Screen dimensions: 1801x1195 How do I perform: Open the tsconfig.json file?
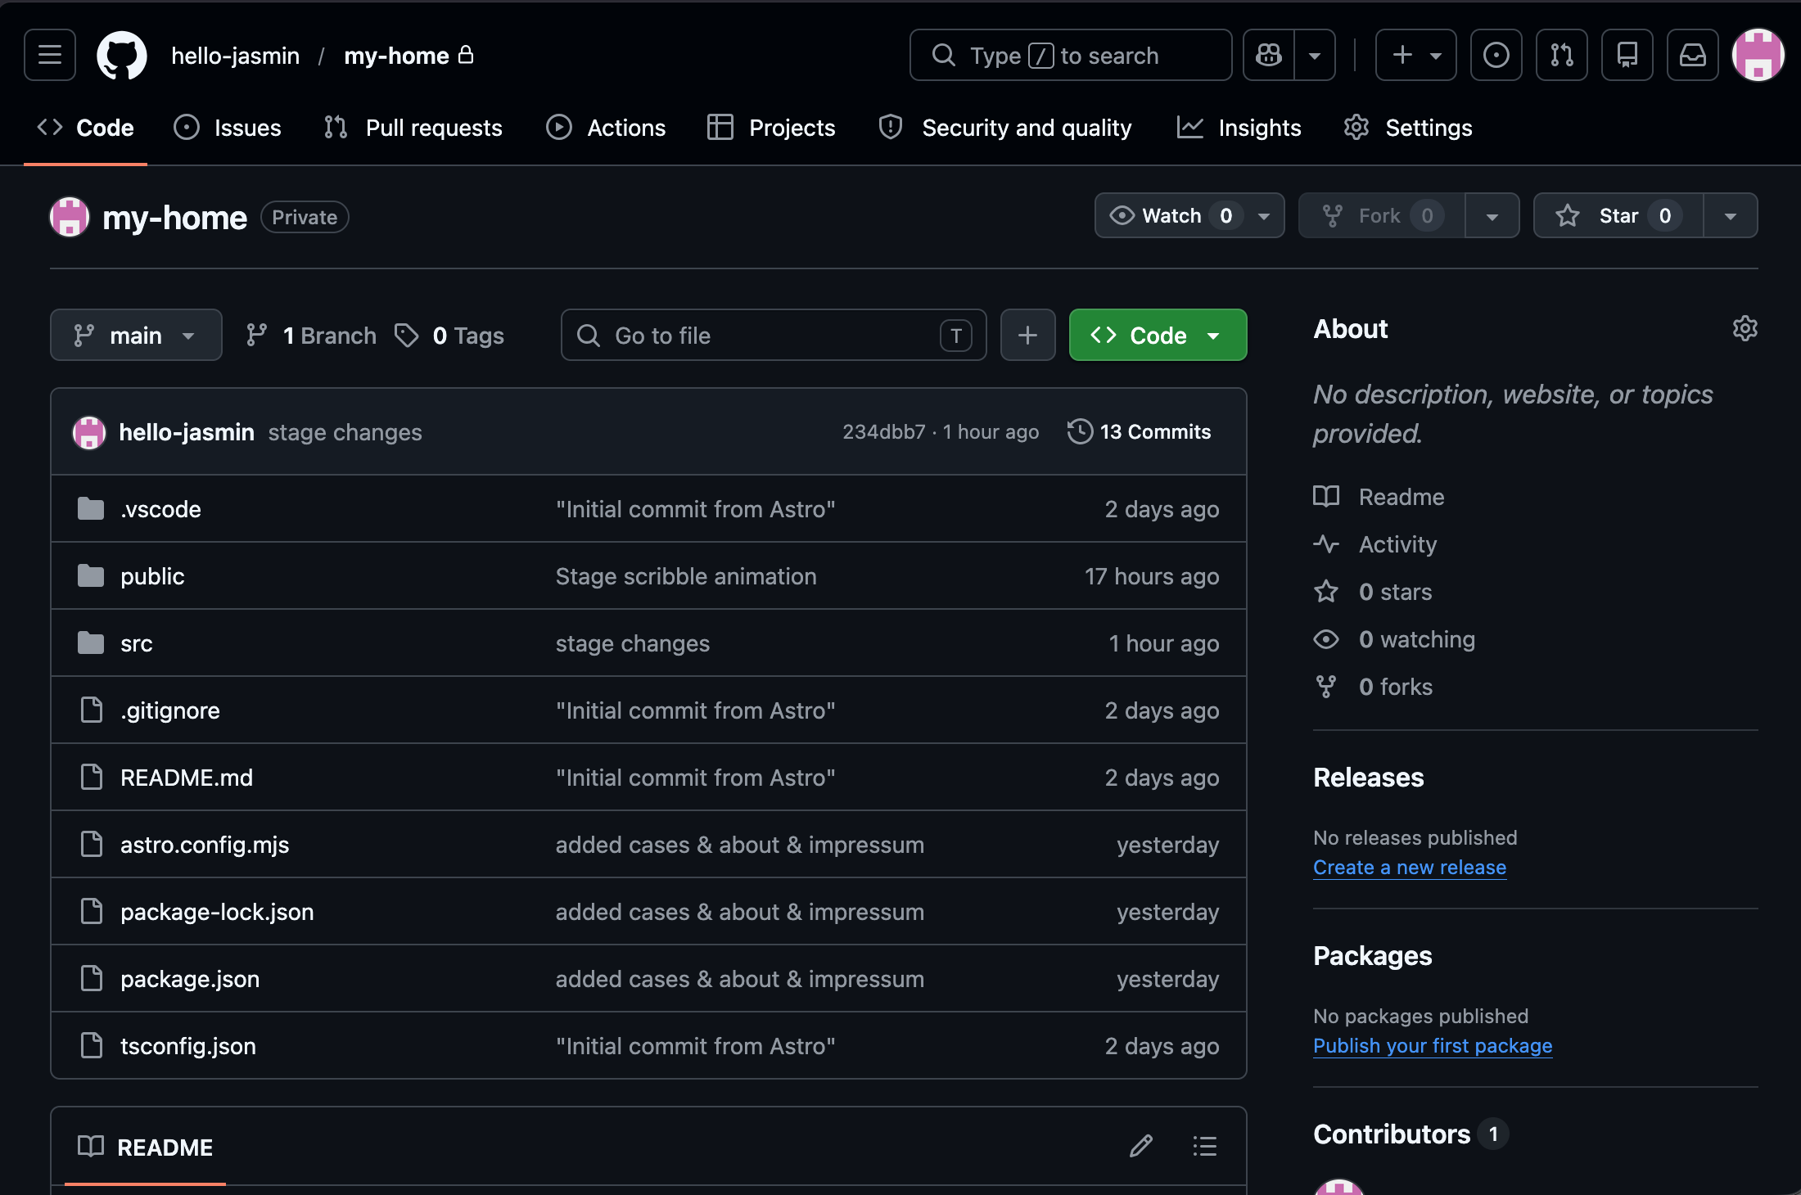coord(188,1046)
